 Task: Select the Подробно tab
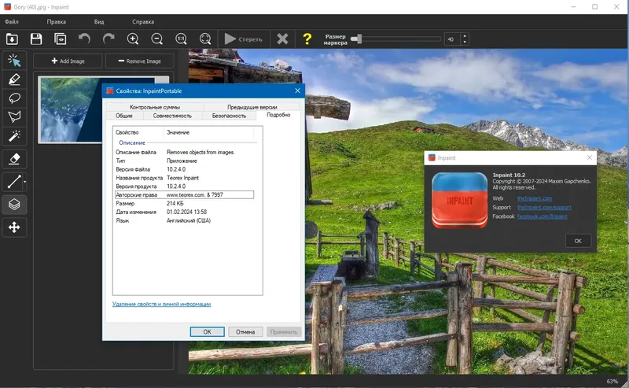pos(278,115)
